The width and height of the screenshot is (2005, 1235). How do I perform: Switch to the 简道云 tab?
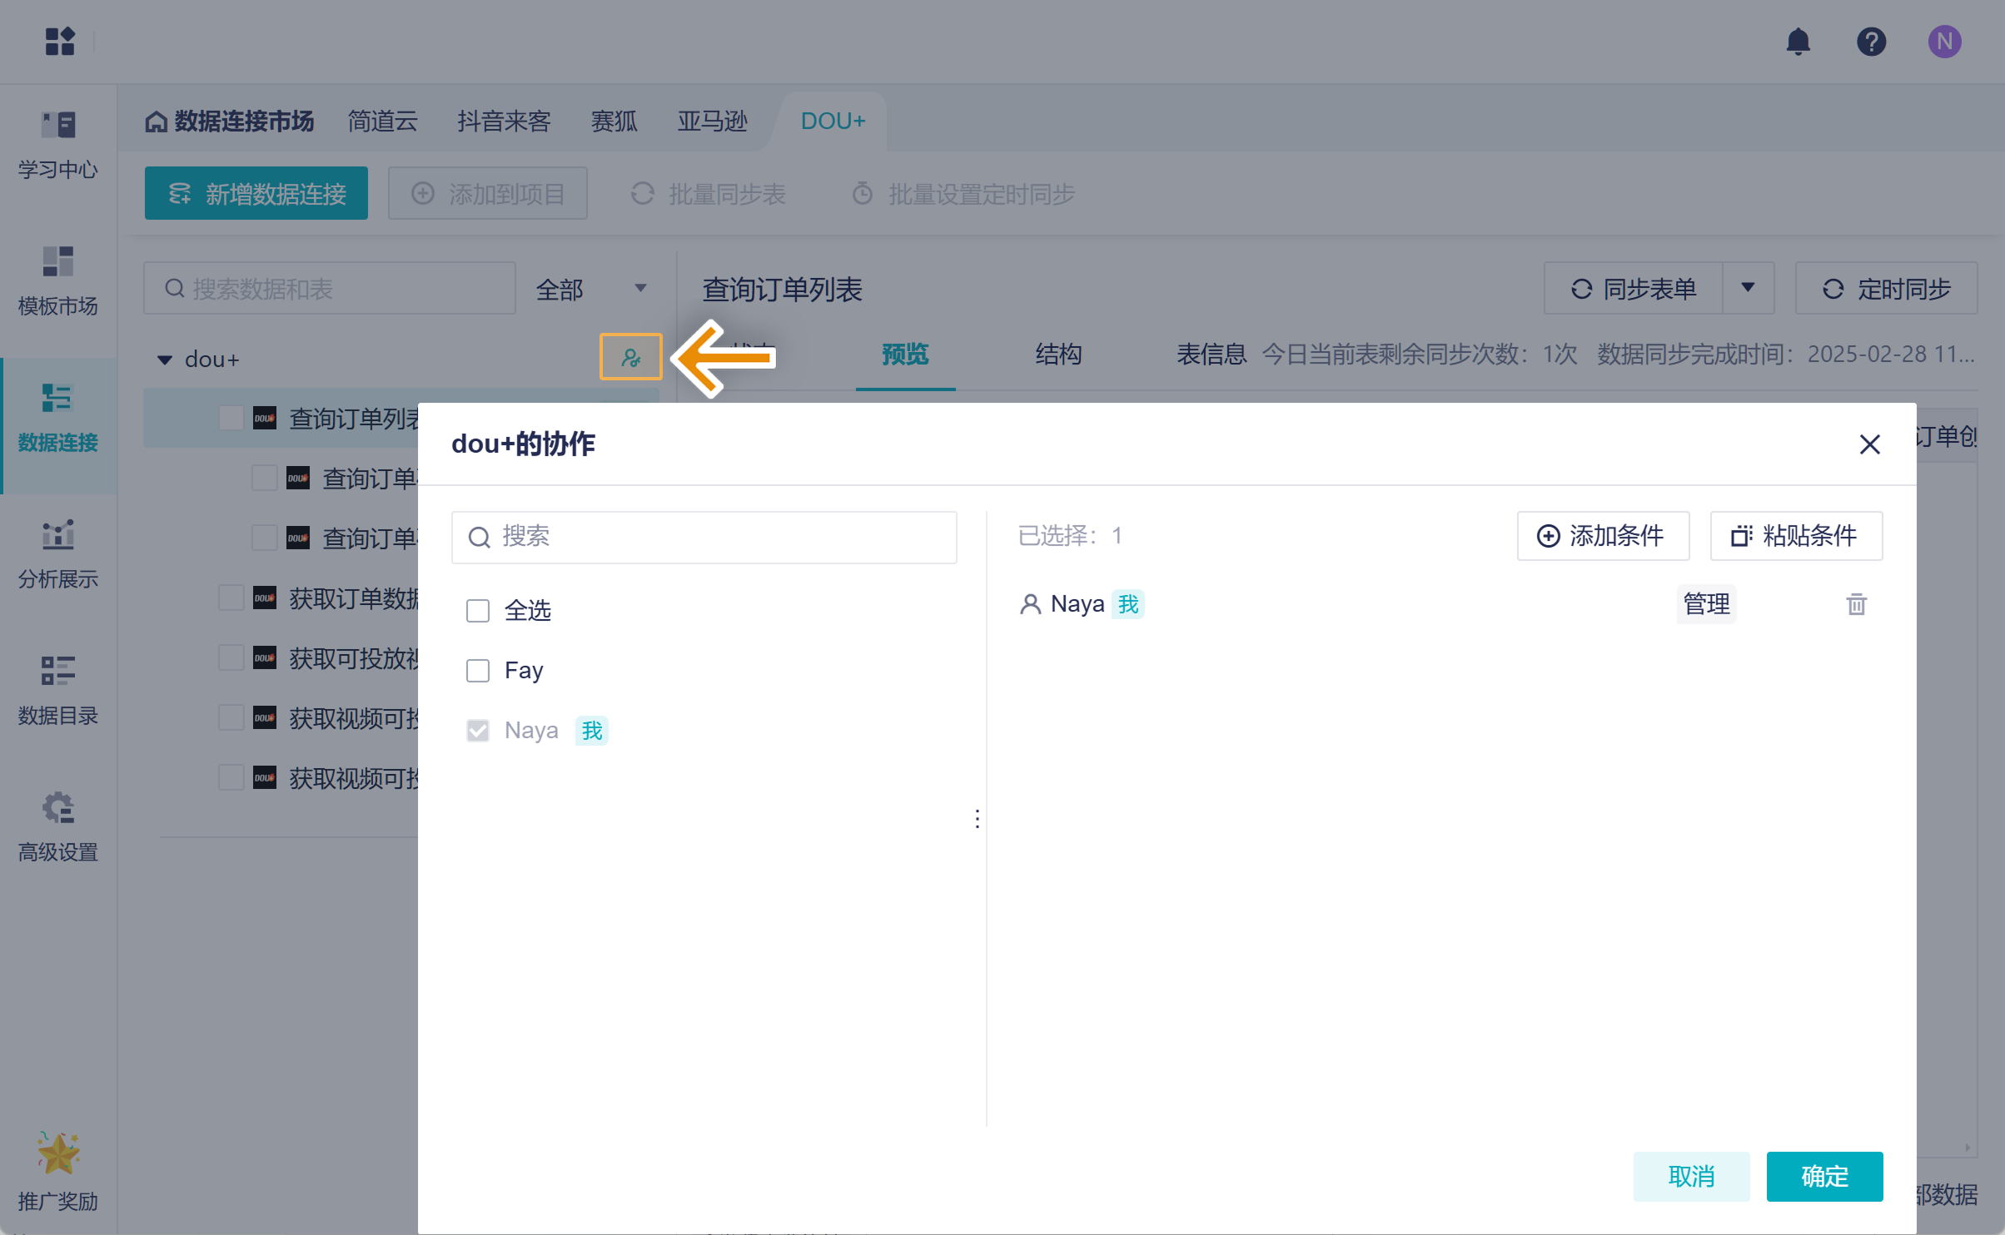382,122
